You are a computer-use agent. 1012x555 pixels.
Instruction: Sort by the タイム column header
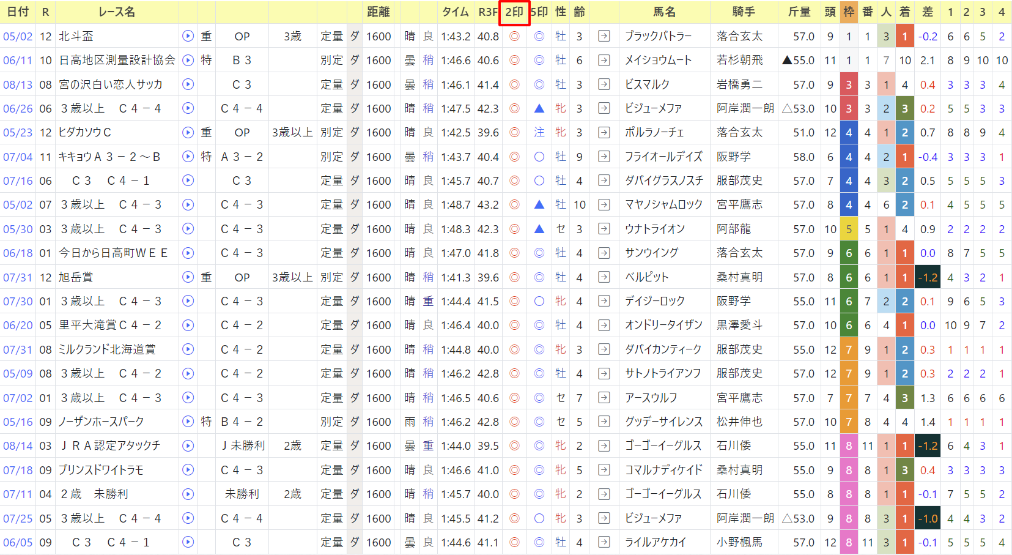pyautogui.click(x=456, y=12)
